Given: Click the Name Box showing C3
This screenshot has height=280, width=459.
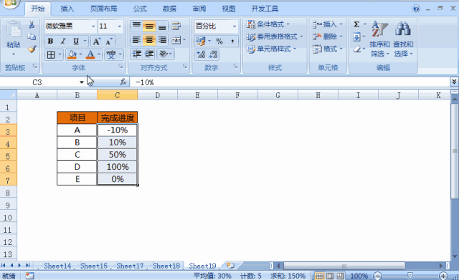Looking at the screenshot, I should pyautogui.click(x=37, y=82).
